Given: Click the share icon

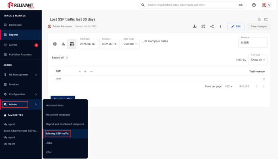Looking at the screenshot, I should click(x=212, y=26).
